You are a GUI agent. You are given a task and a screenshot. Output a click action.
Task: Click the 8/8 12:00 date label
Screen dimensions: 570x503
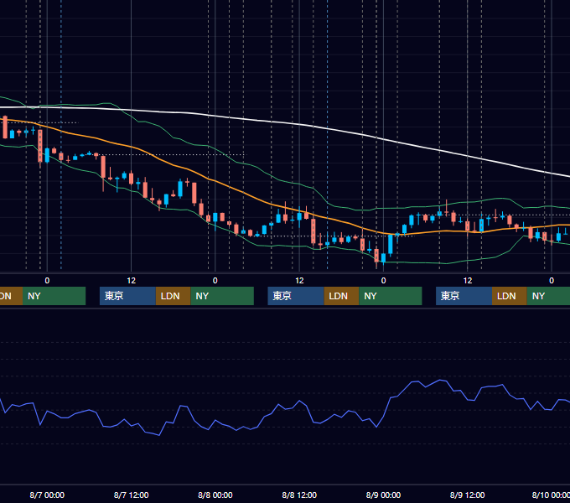coord(299,495)
